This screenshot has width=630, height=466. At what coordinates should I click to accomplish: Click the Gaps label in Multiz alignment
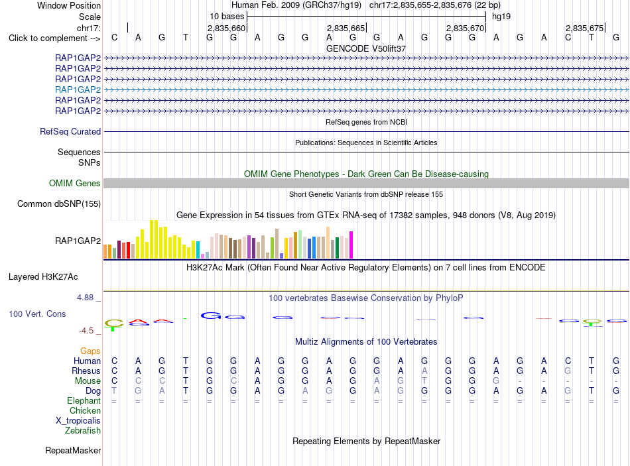(90, 351)
